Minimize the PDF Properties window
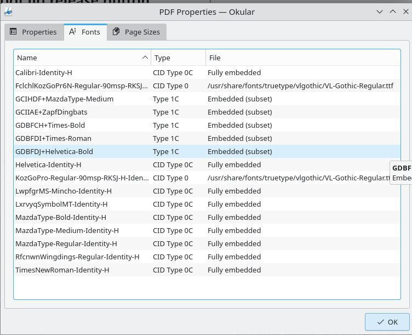This screenshot has width=412, height=335. [380, 12]
